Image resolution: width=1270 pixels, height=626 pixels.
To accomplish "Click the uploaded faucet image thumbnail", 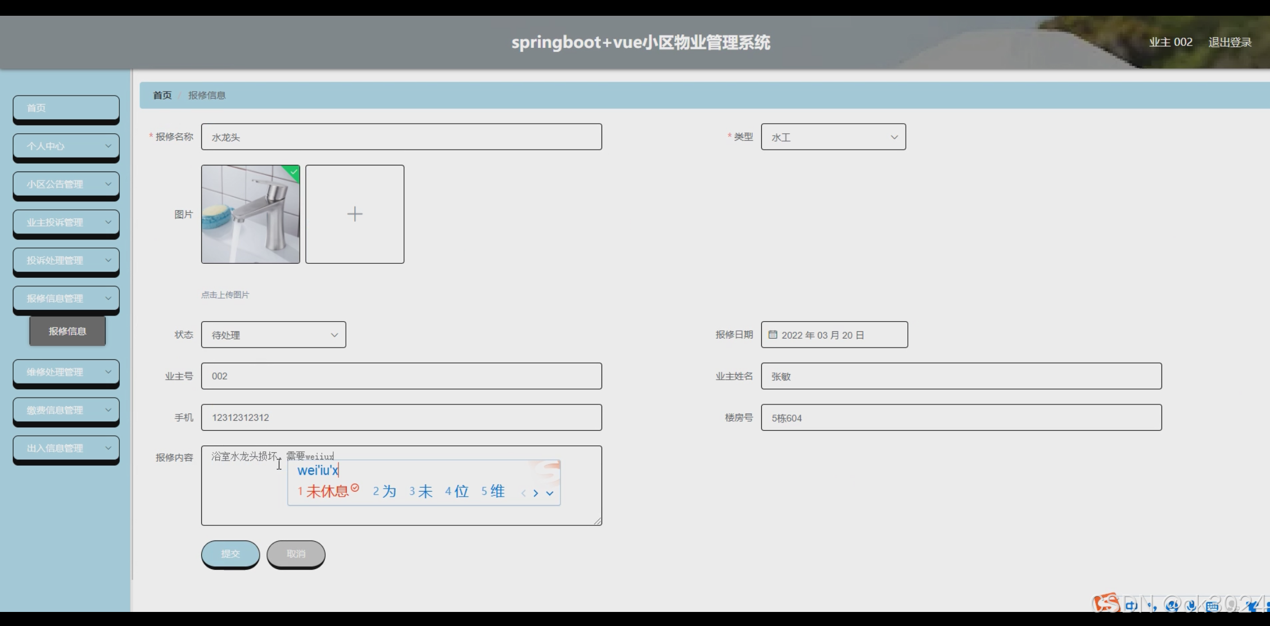I will point(251,214).
